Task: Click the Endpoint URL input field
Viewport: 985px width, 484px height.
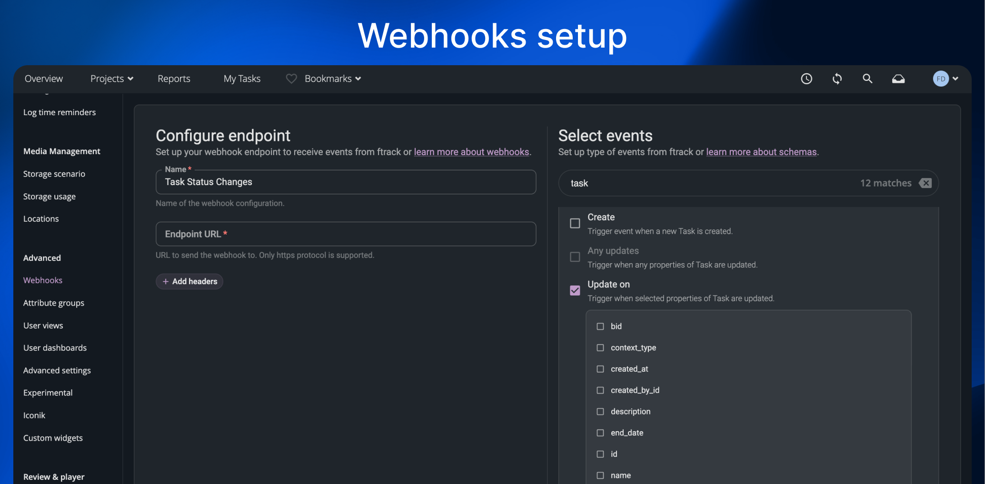Action: (x=346, y=234)
